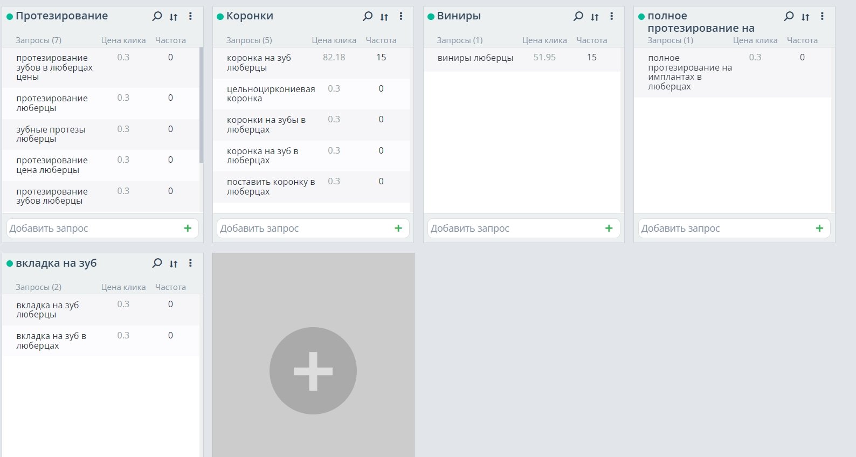Click Цена клика header in Протезирование
856x457 pixels.
(123, 40)
